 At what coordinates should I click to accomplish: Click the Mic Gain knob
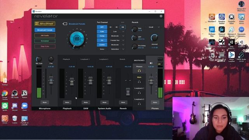[39, 59]
